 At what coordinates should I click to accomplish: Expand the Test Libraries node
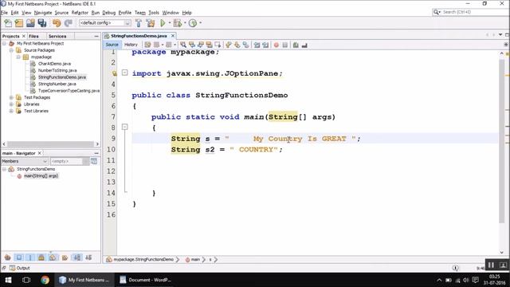pyautogui.click(x=11, y=111)
